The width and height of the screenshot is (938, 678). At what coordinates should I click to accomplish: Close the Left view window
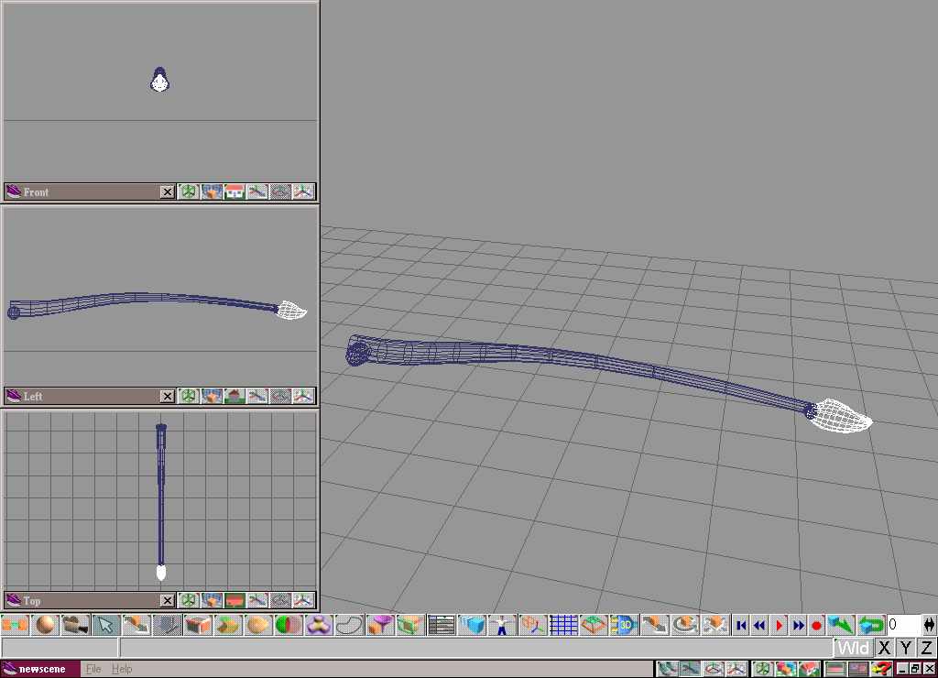click(x=168, y=396)
